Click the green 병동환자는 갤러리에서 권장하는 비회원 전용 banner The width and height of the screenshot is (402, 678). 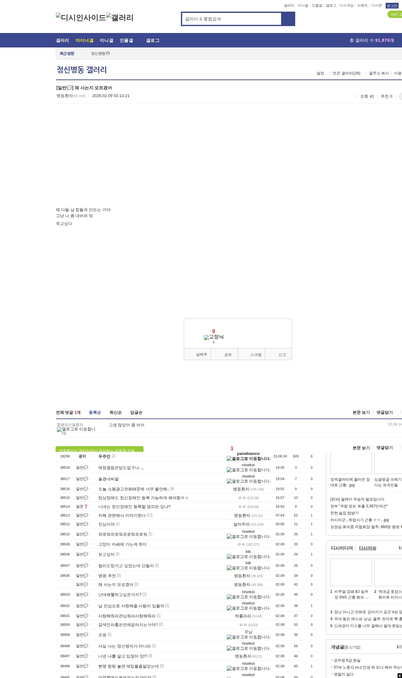(x=100, y=449)
